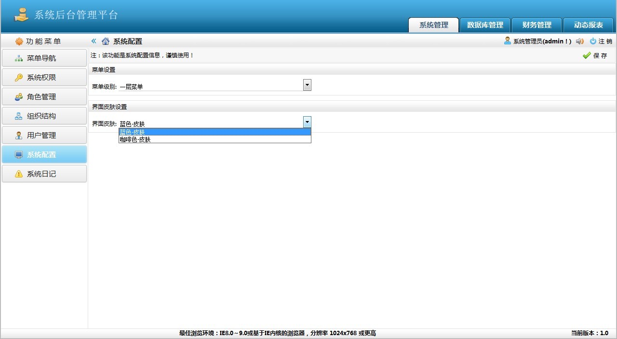Click the orange flower 功能菜单 icon
The image size is (617, 339).
tap(19, 41)
